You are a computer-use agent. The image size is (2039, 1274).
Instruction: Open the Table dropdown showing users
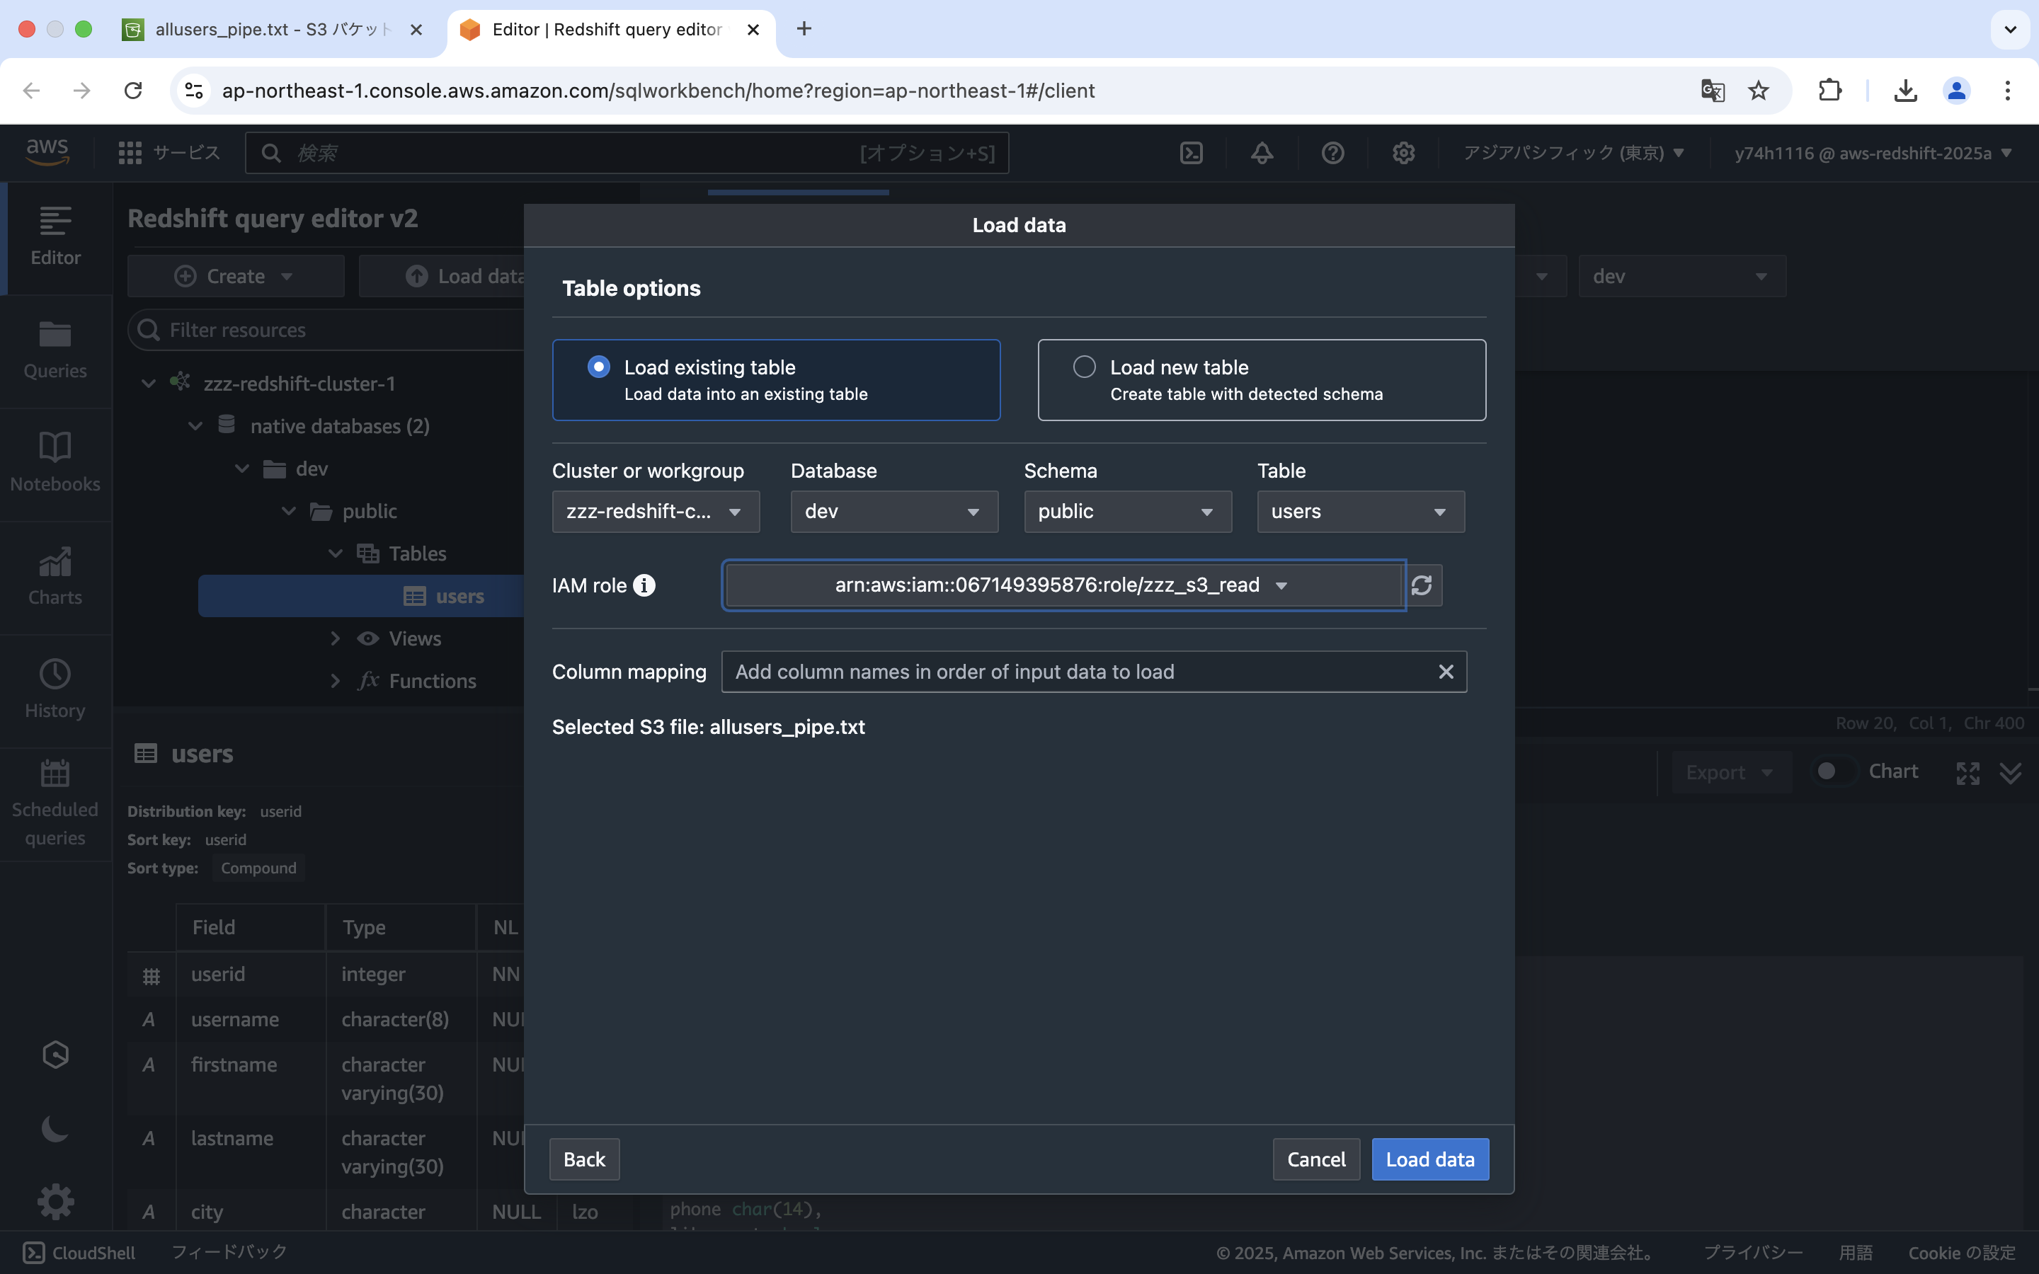pyautogui.click(x=1360, y=512)
